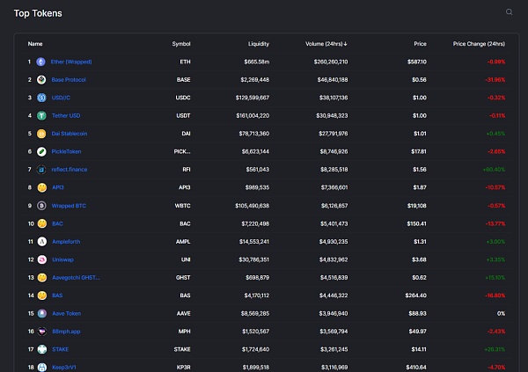The height and width of the screenshot is (372, 528).
Task: Click the $410.64 KP3R price
Action: tap(416, 368)
